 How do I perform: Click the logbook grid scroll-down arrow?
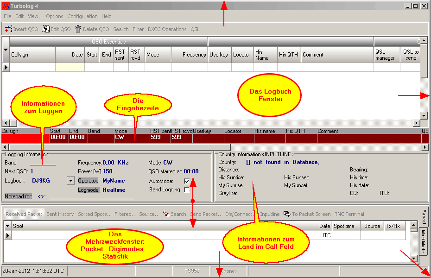424,116
